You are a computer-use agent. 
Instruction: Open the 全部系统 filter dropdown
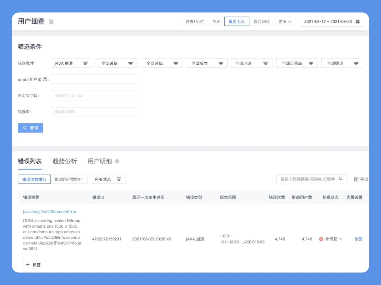coord(162,63)
